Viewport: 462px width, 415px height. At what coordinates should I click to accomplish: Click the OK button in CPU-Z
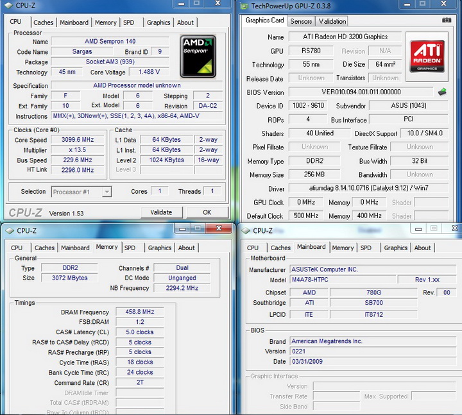point(207,212)
